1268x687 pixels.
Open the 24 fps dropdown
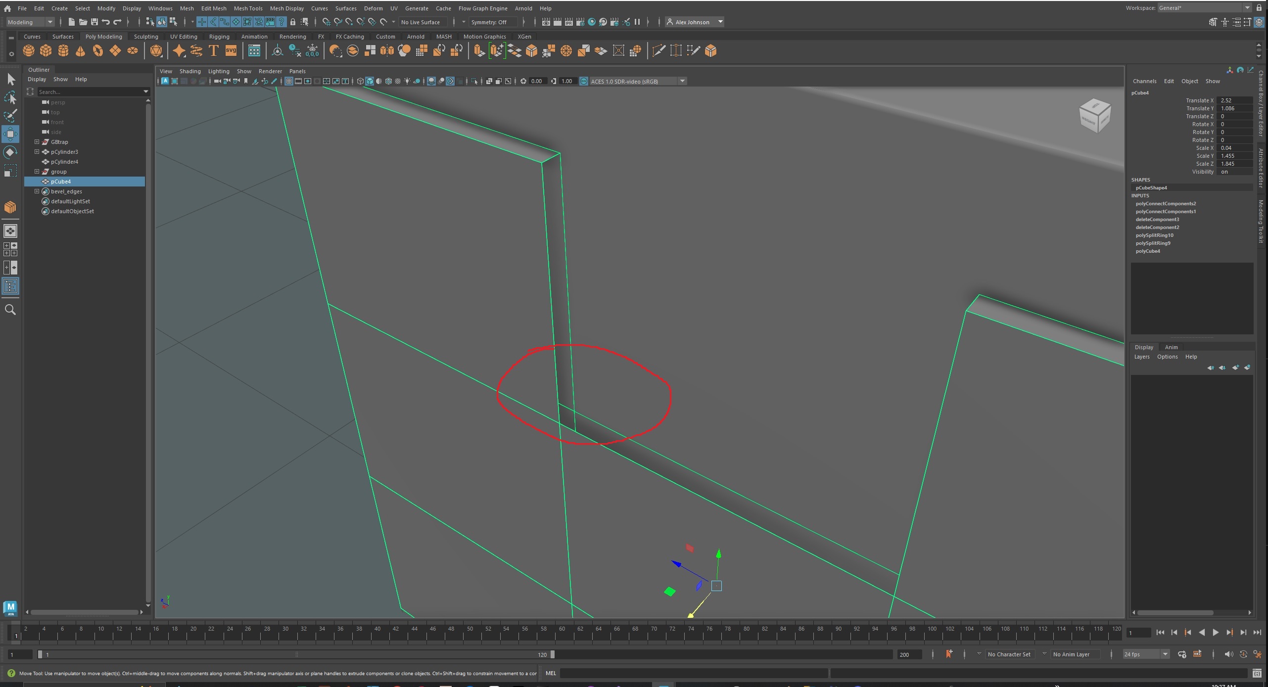click(x=1146, y=654)
